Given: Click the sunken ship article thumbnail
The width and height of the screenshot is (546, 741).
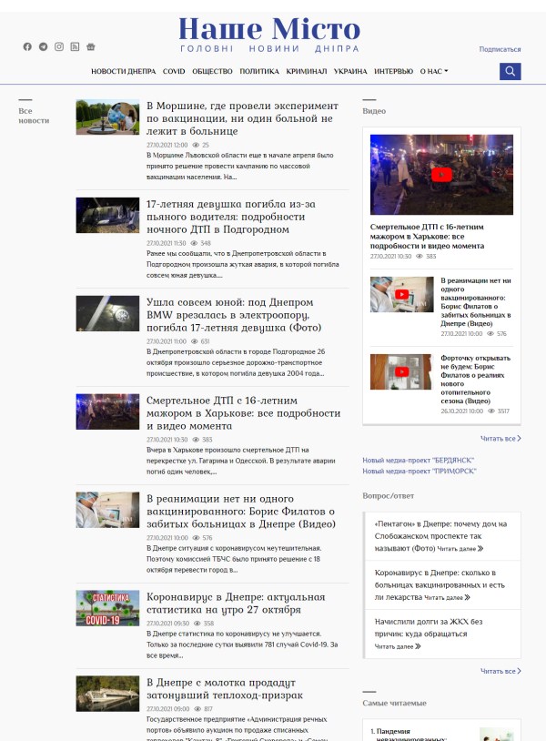Looking at the screenshot, I should 107,694.
